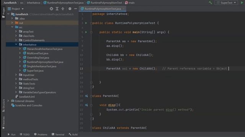Close the RuntimePolymorphismTest.java tab
The image size is (245, 137).
tap(124, 9)
